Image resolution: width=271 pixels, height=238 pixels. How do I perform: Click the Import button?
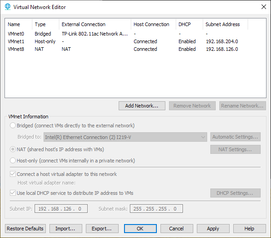pyautogui.click(x=66, y=229)
